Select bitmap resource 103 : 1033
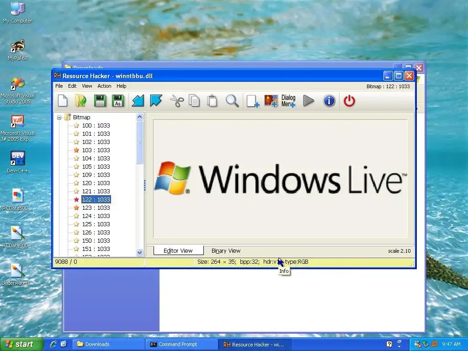The width and height of the screenshot is (468, 351). pos(96,150)
